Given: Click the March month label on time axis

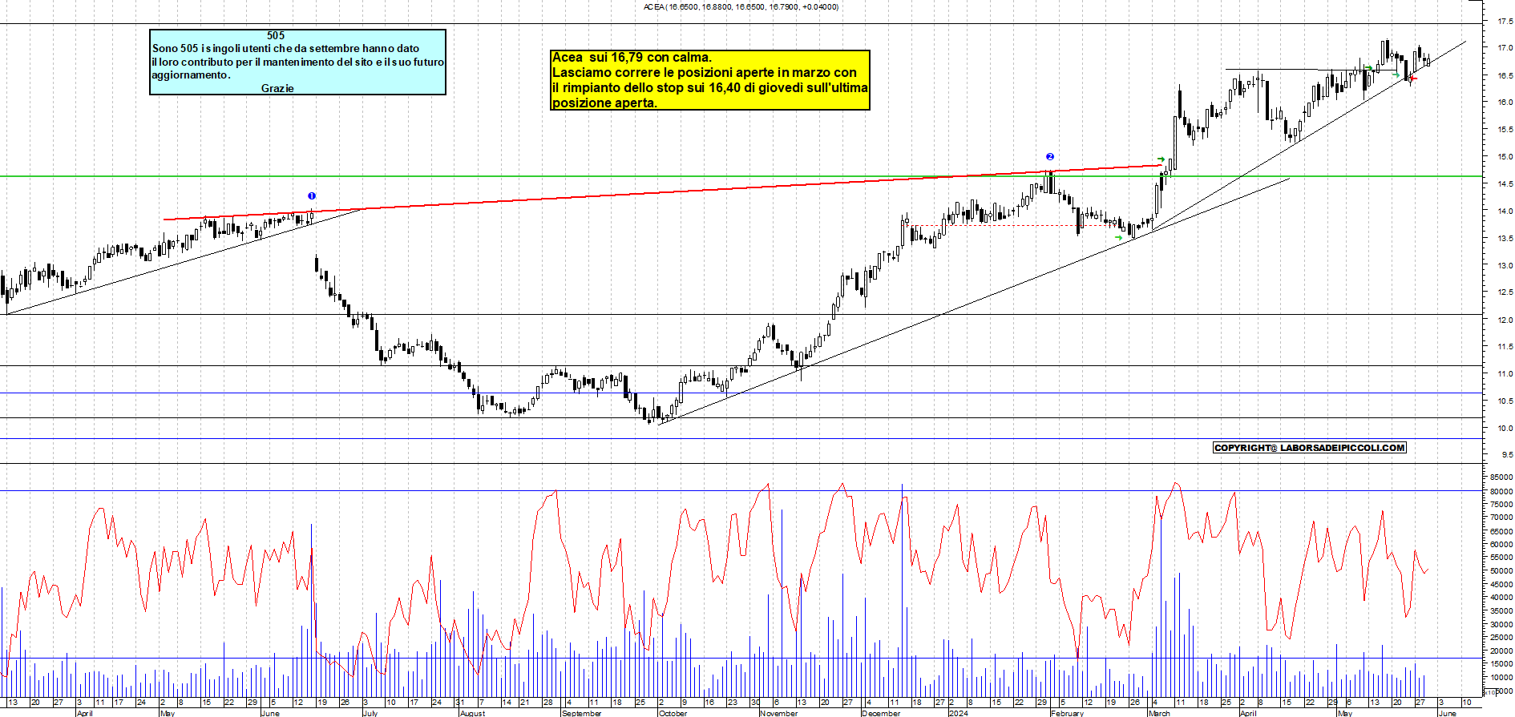Looking at the screenshot, I should [1160, 713].
